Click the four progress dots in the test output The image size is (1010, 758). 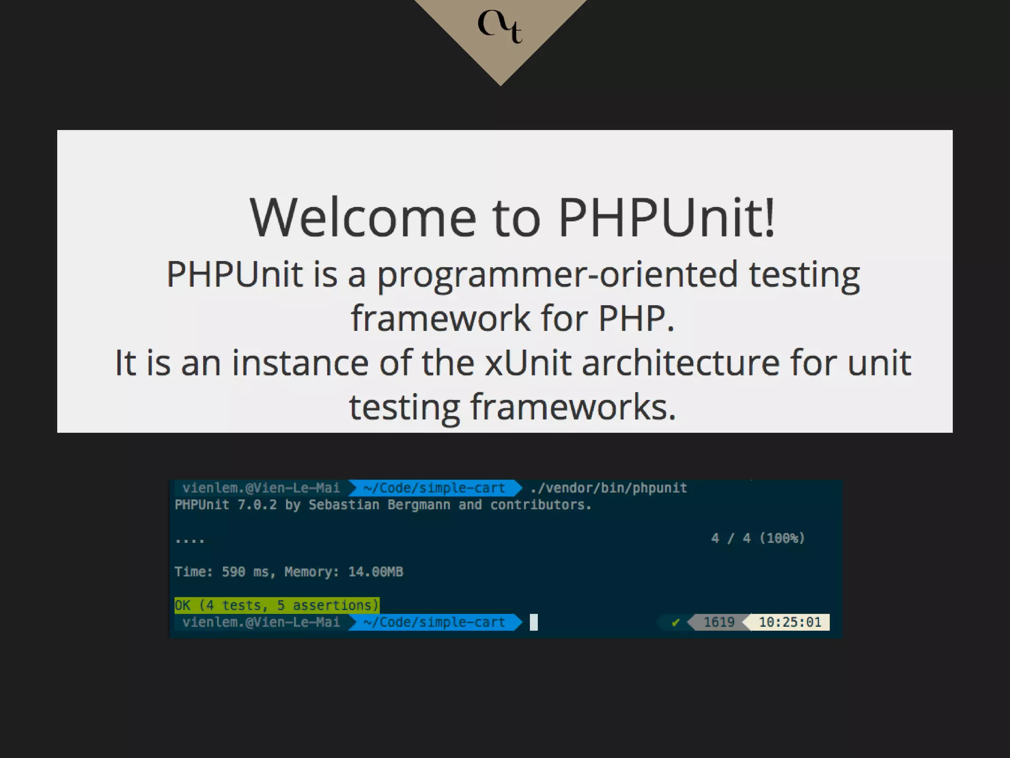click(x=190, y=540)
